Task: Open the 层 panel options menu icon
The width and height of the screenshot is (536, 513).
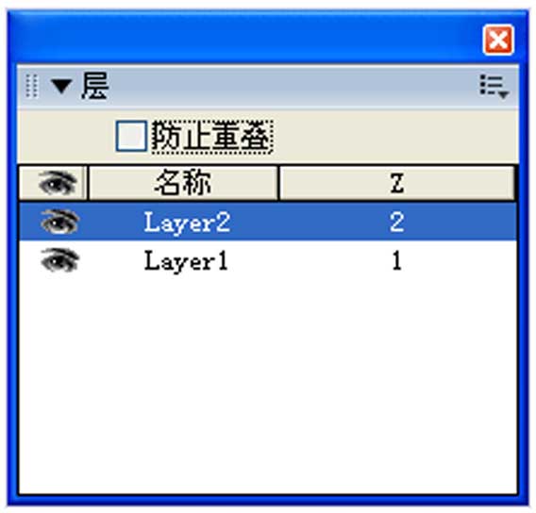Action: [494, 87]
